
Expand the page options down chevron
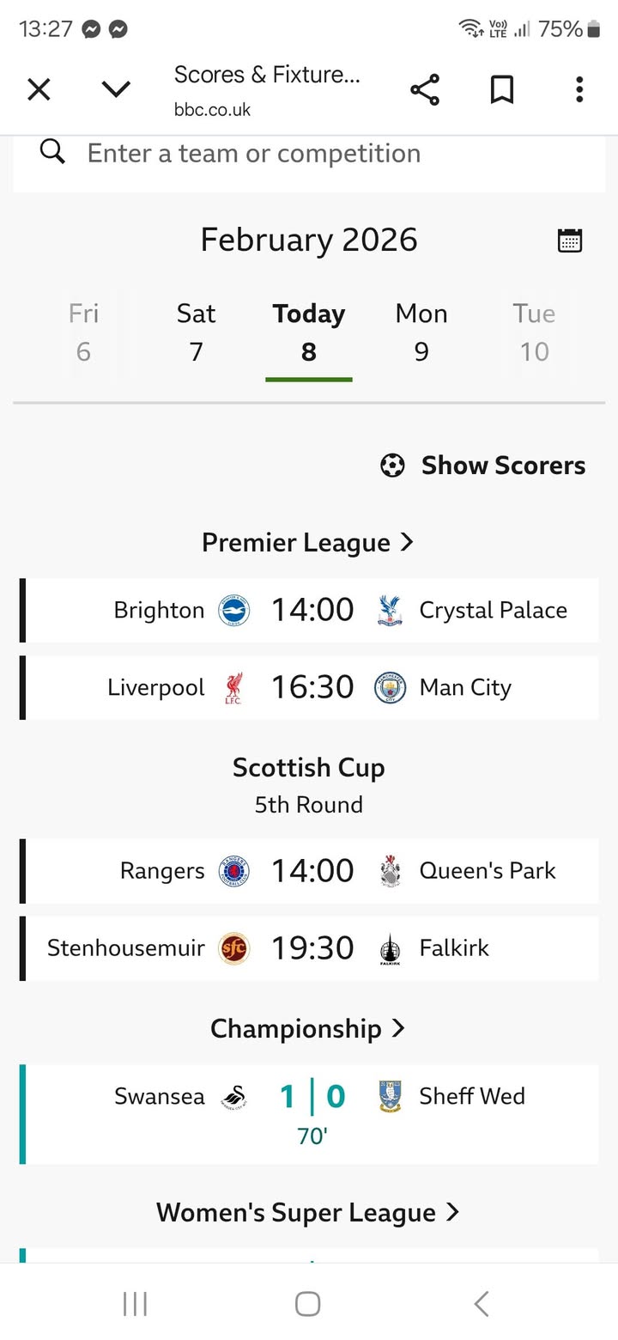116,89
